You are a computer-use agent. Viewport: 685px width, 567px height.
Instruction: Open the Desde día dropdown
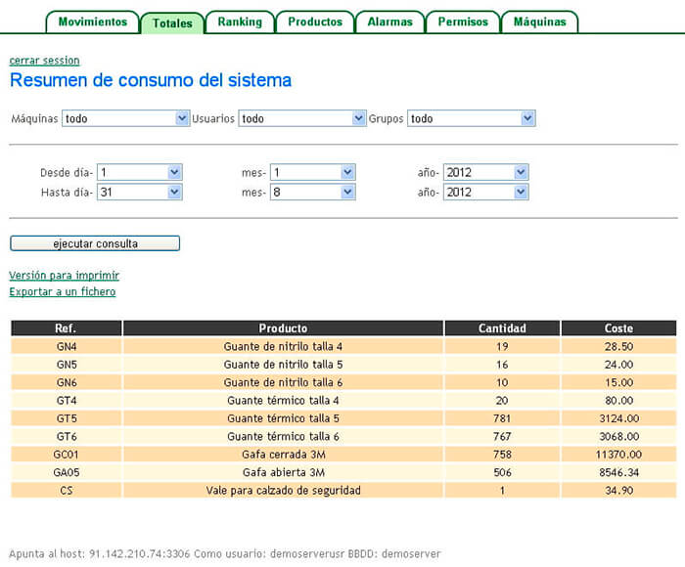coord(139,172)
